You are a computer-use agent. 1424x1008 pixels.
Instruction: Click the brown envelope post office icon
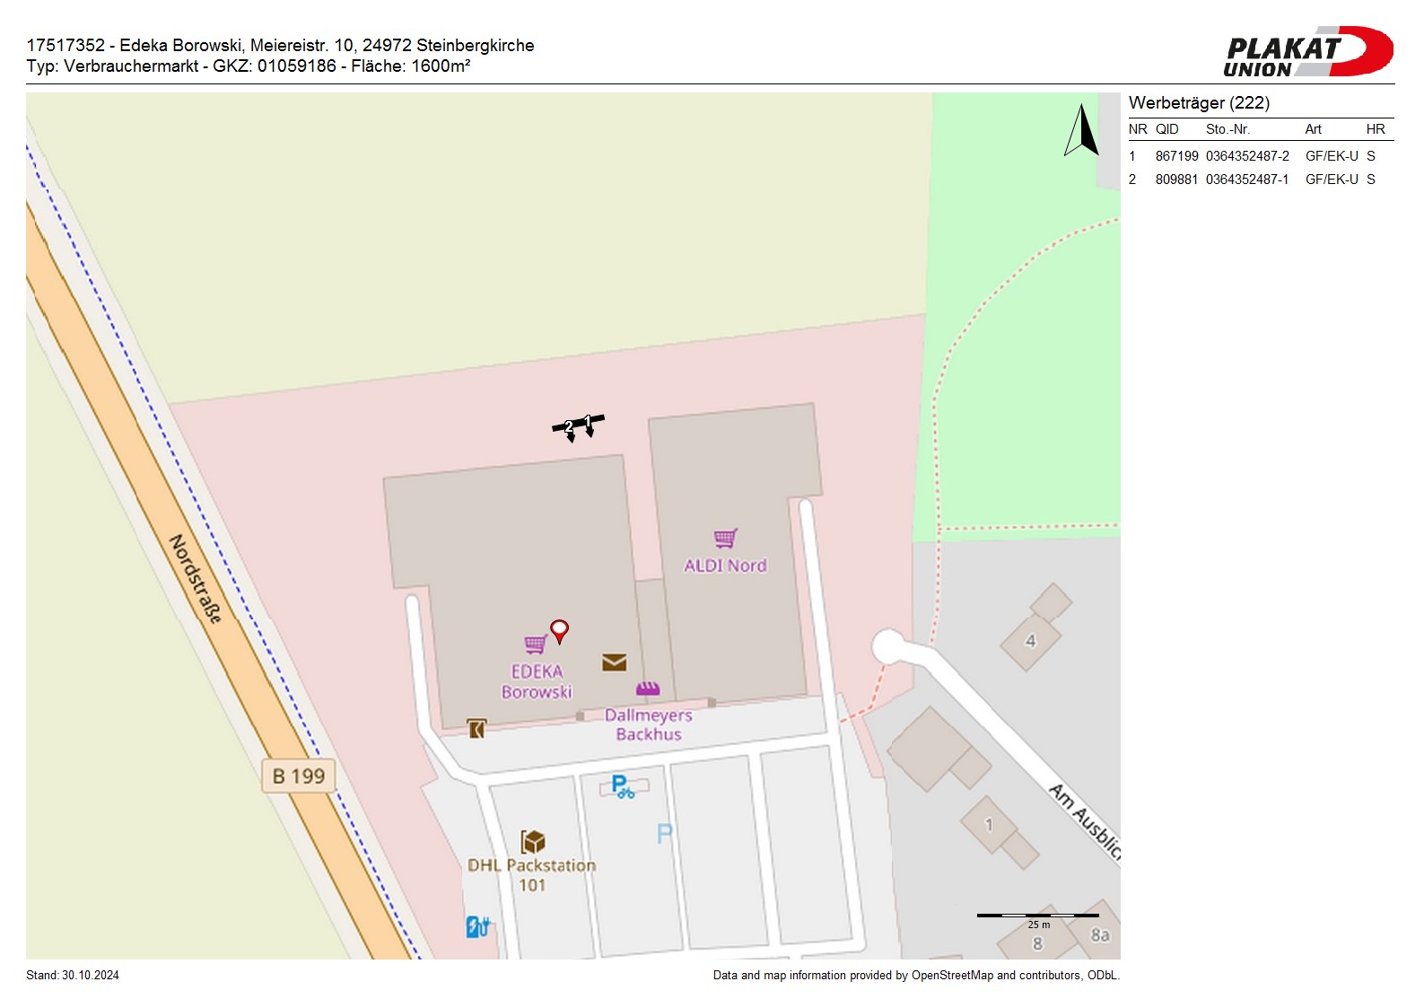coord(614,662)
